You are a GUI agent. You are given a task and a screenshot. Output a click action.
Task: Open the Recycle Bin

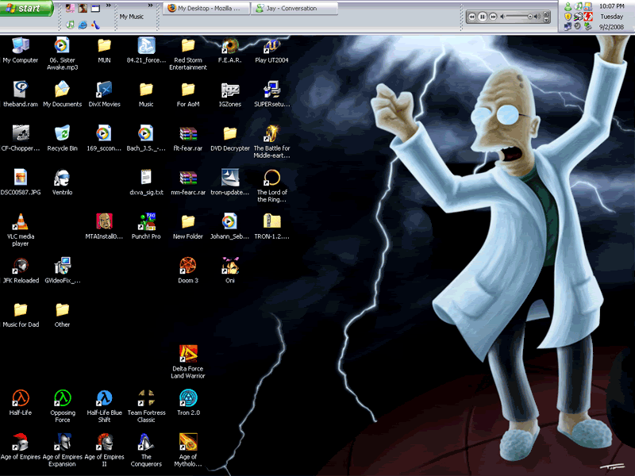pos(62,133)
